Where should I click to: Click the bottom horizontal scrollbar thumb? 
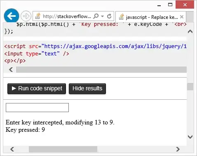point(63,149)
